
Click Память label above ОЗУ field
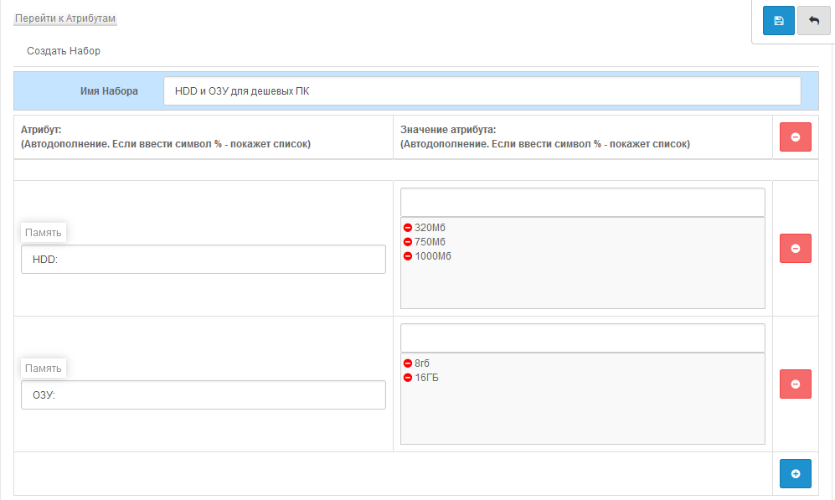click(43, 368)
